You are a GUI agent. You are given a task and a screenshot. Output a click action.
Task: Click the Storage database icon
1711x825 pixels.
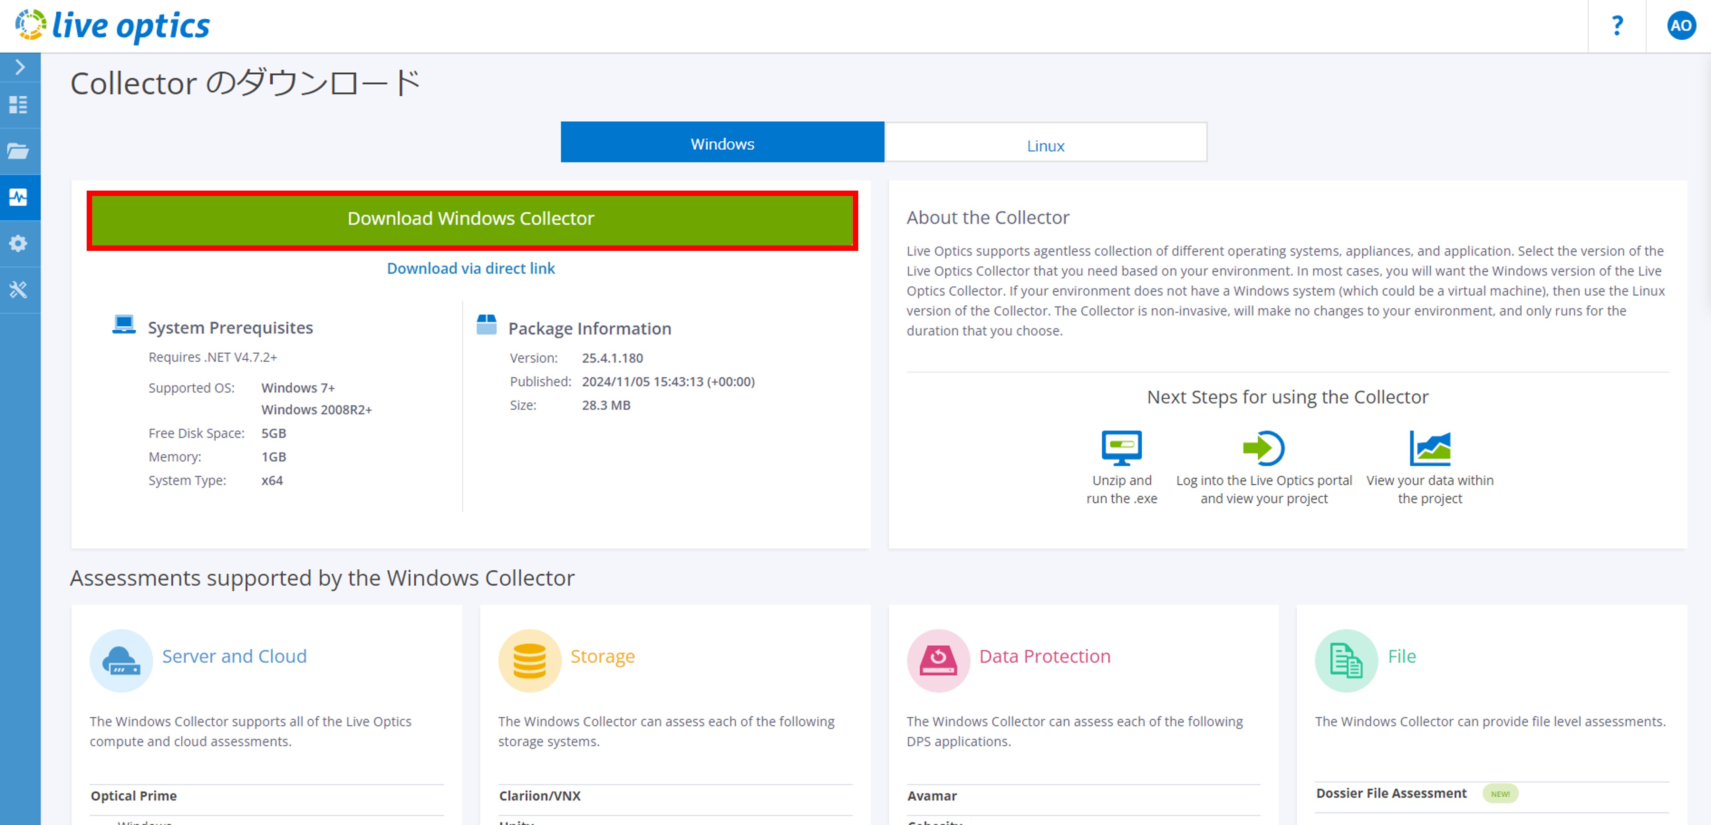click(x=529, y=660)
